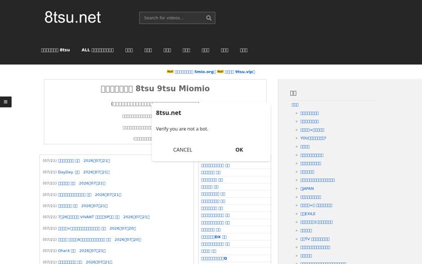Click the Hot! badge beside 9tsu.vip

pos(220,72)
